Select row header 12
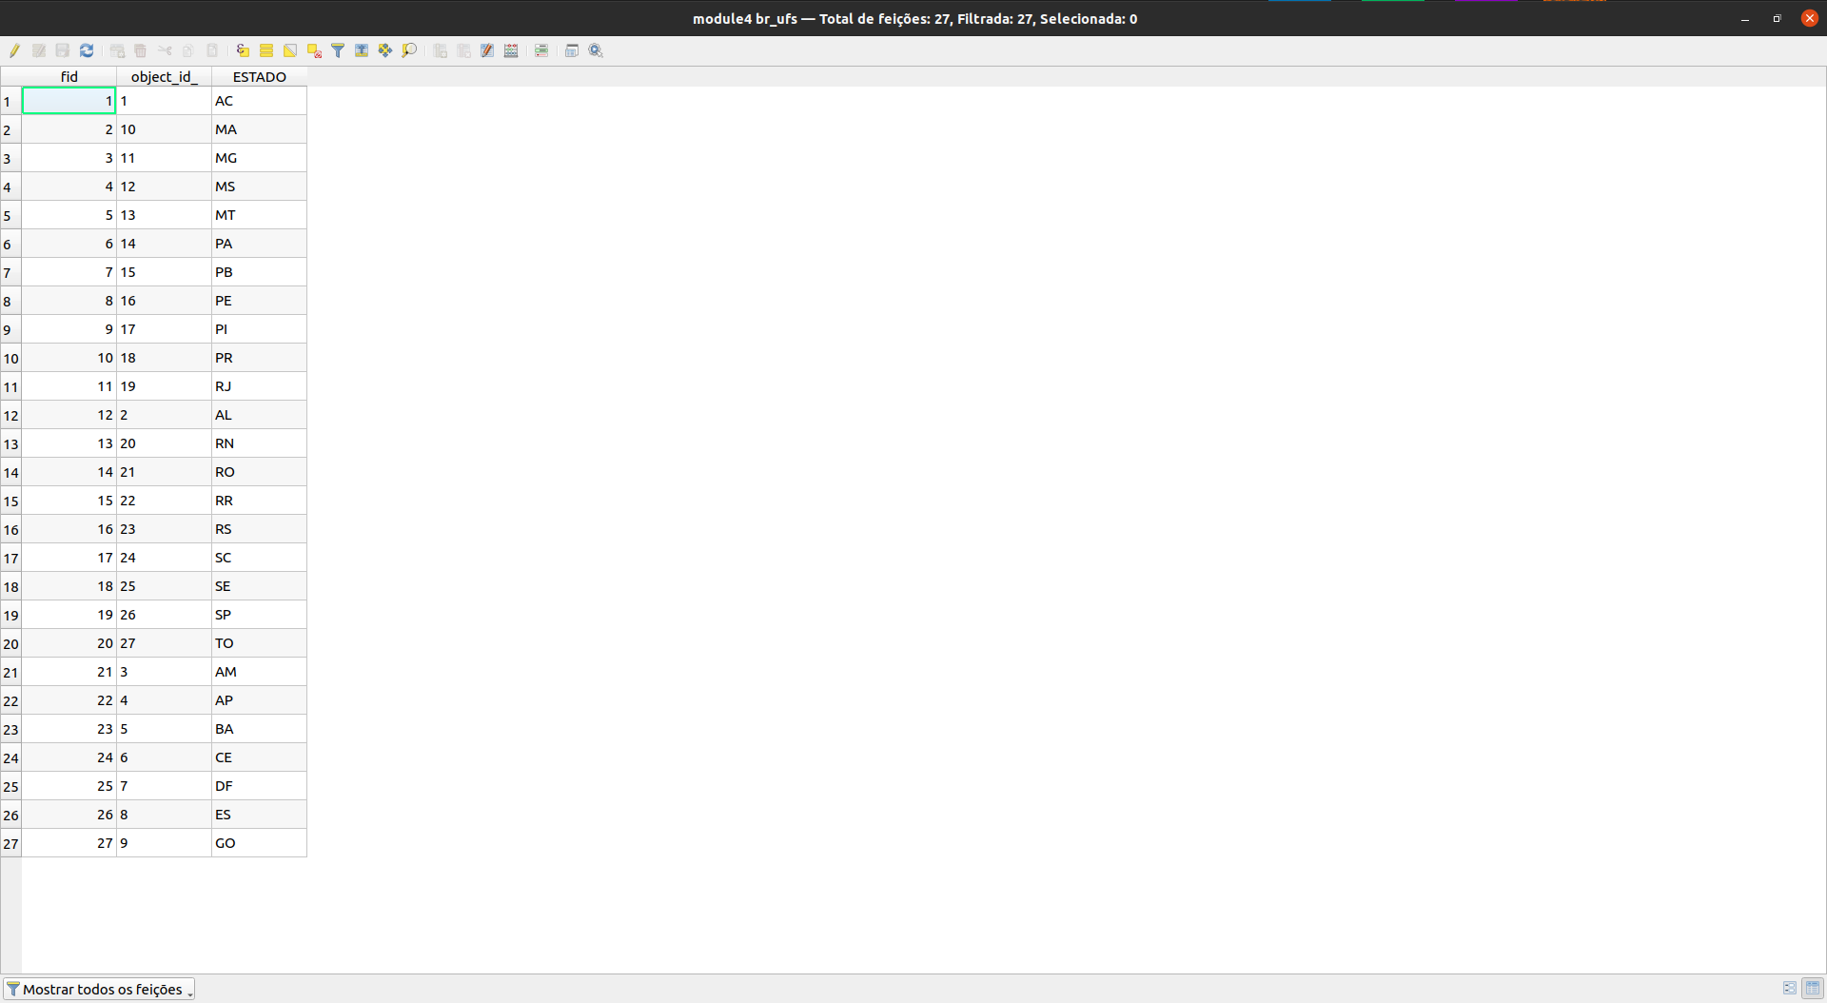Screen dimensions: 1827x1003 [10, 415]
